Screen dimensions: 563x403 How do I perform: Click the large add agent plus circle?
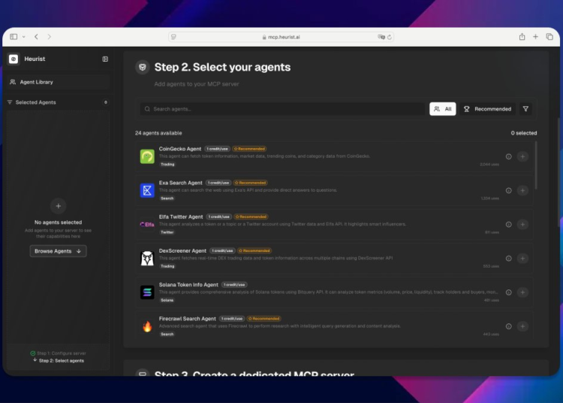[x=59, y=206]
